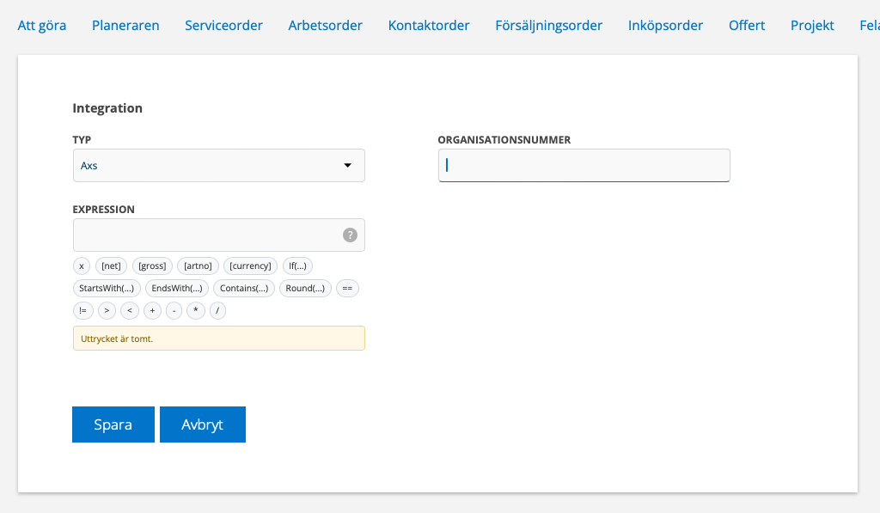
Task: Click the help question mark icon
Action: (350, 235)
